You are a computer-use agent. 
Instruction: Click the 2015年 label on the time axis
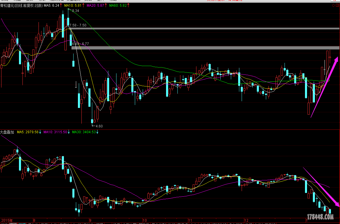pos(7,221)
